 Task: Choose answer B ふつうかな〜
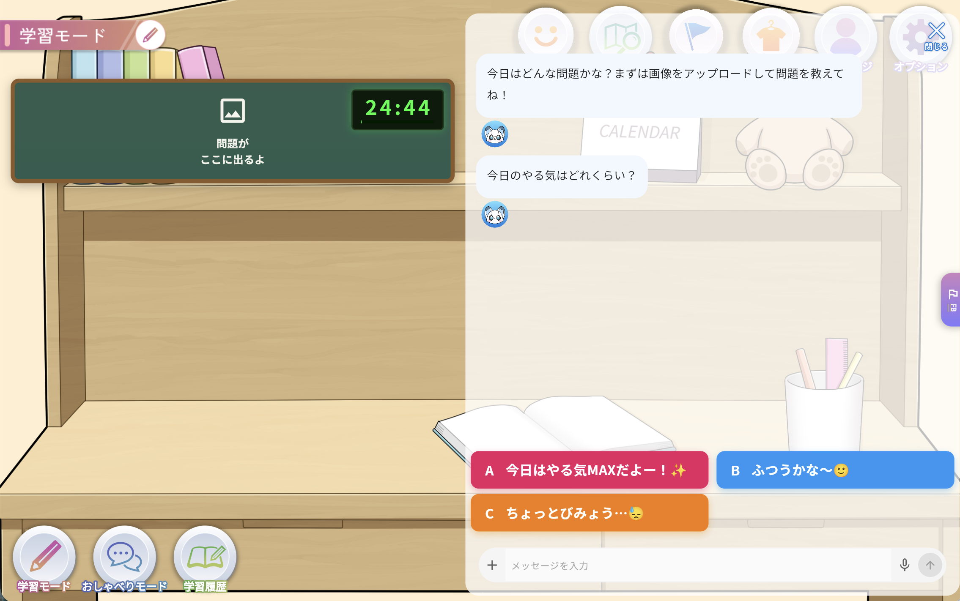pos(835,470)
